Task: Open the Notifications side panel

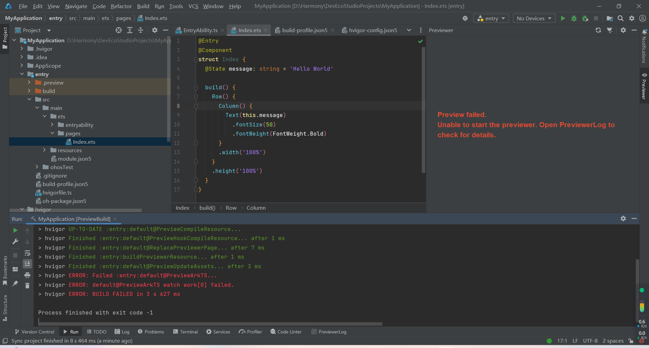Action: coord(644,46)
